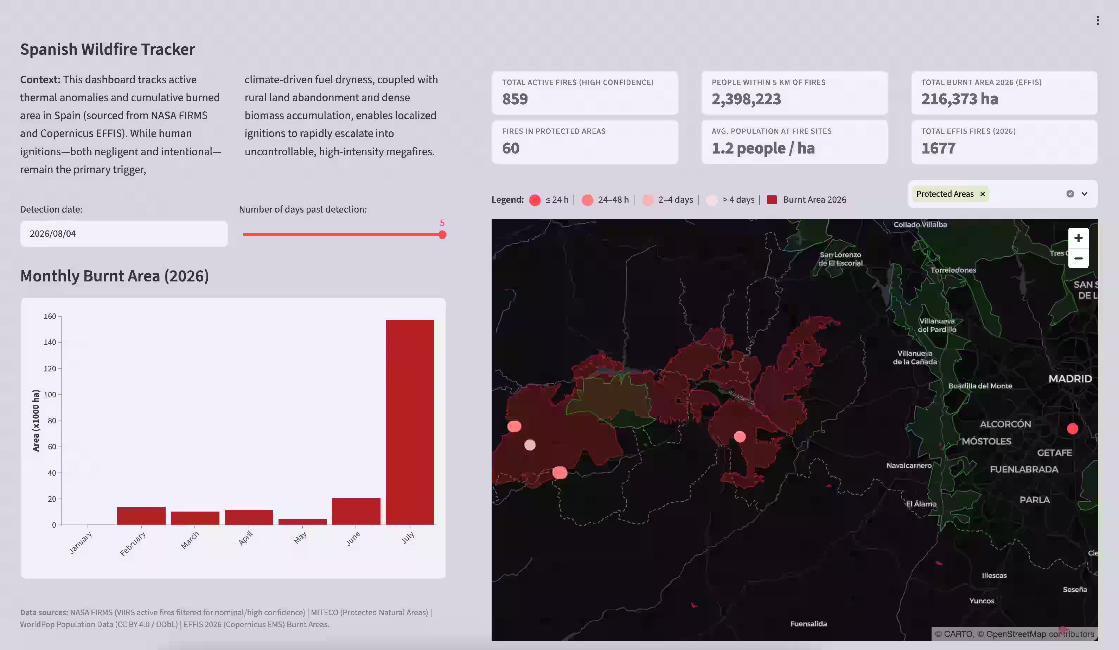
Task: Click the May bar in chart
Action: (302, 522)
